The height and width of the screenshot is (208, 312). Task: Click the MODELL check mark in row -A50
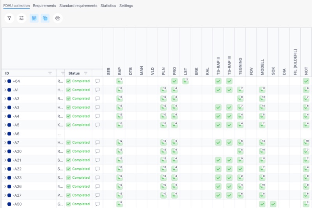tap(262, 204)
